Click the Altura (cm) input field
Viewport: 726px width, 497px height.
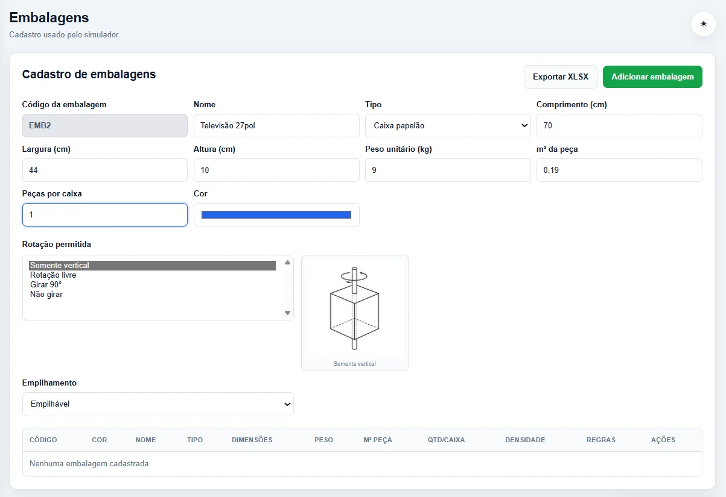pos(276,170)
